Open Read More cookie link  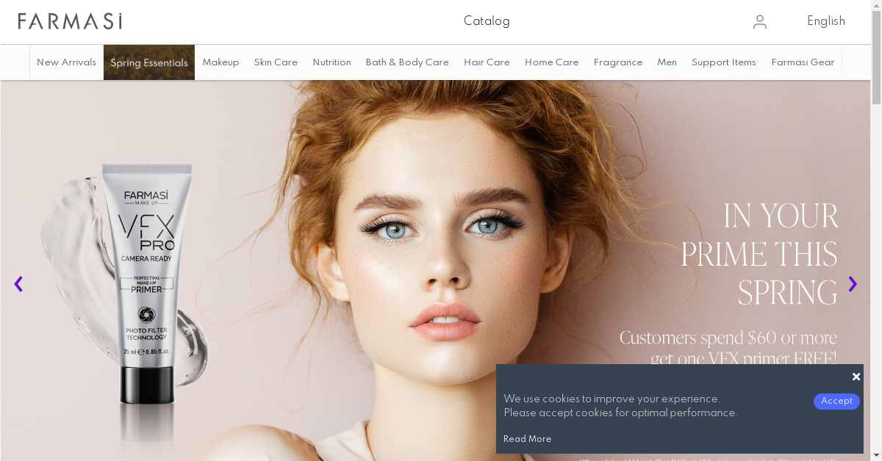(x=527, y=439)
